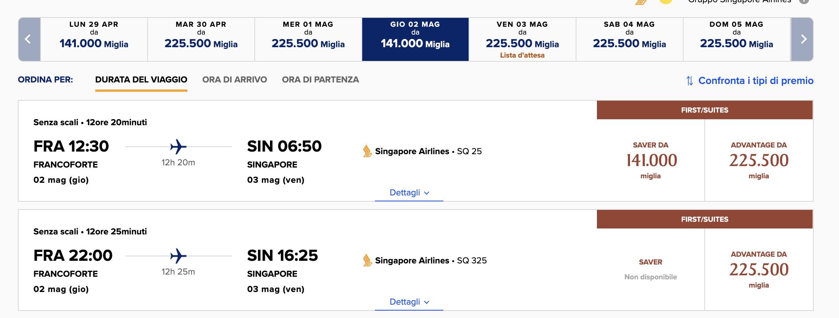Open Confronta i tipi di premio link
This screenshot has width=839, height=318.
[756, 81]
